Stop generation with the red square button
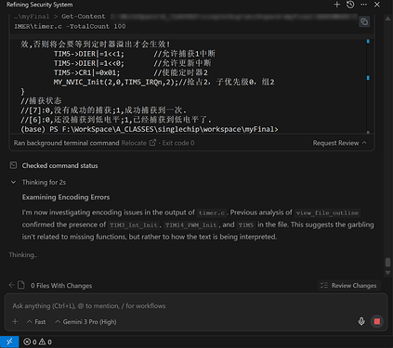Image resolution: width=393 pixels, height=348 pixels. [377, 321]
